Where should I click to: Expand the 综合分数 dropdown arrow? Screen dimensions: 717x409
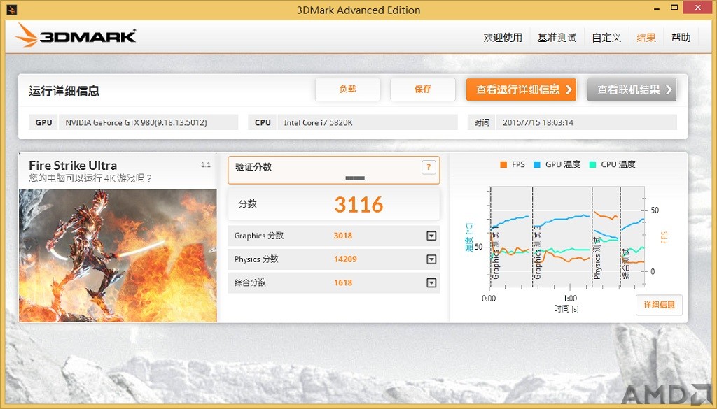coord(431,283)
